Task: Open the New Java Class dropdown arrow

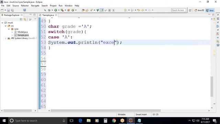Action: click(76, 10)
